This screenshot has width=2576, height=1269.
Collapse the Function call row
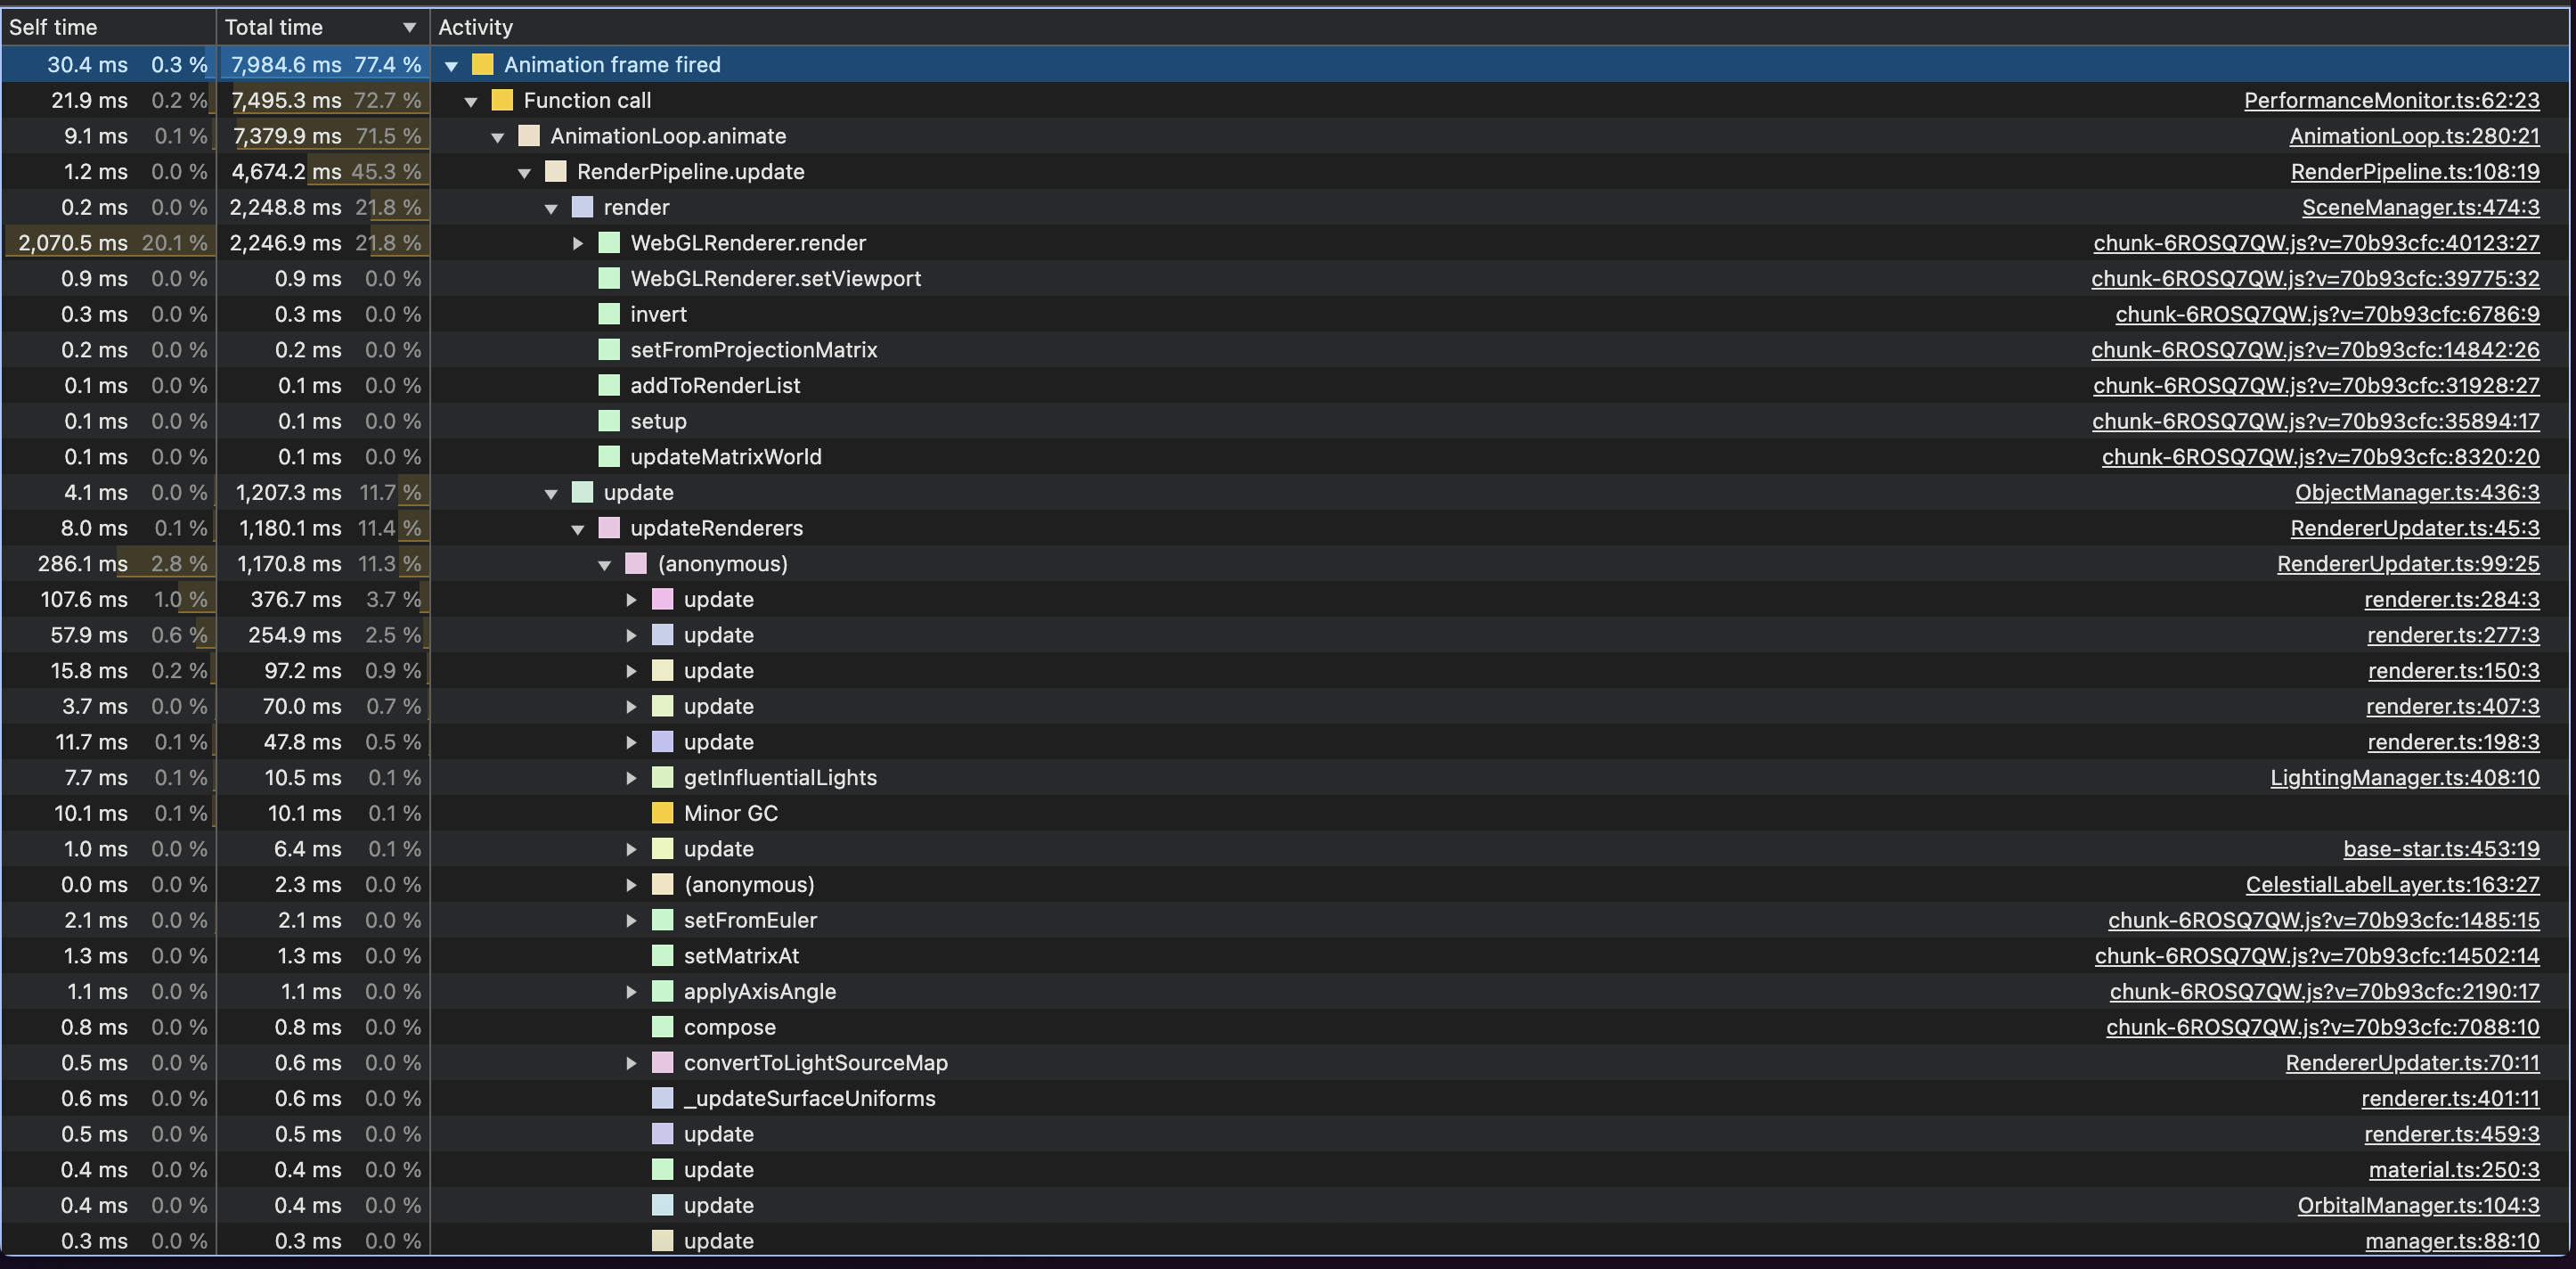471,101
